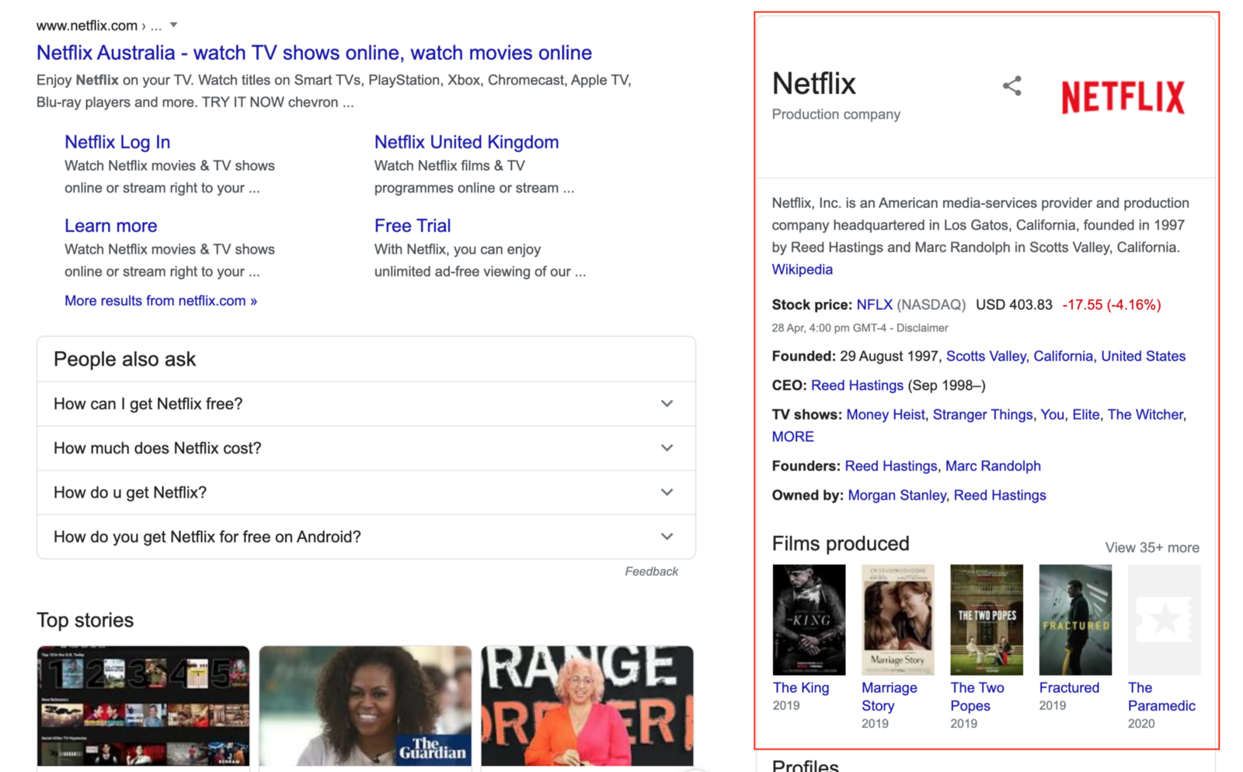1243x772 pixels.
Task: Click The Two Popes title link
Action: 977,697
